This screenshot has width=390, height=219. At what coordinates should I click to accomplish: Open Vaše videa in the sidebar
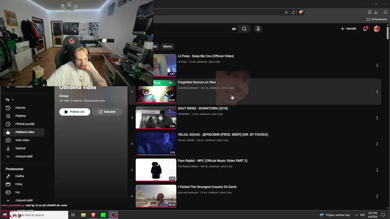tap(24, 140)
